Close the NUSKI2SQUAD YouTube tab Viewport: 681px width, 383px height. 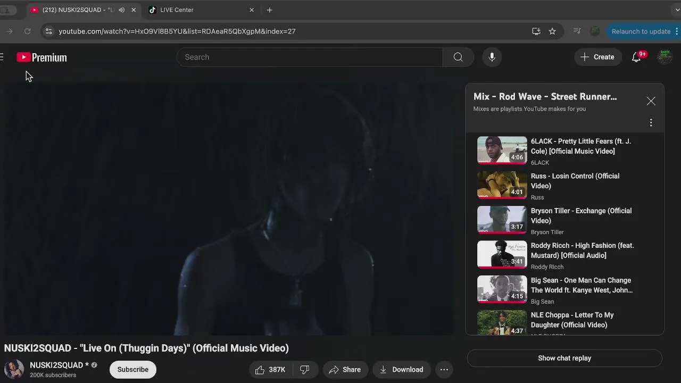pos(134,10)
